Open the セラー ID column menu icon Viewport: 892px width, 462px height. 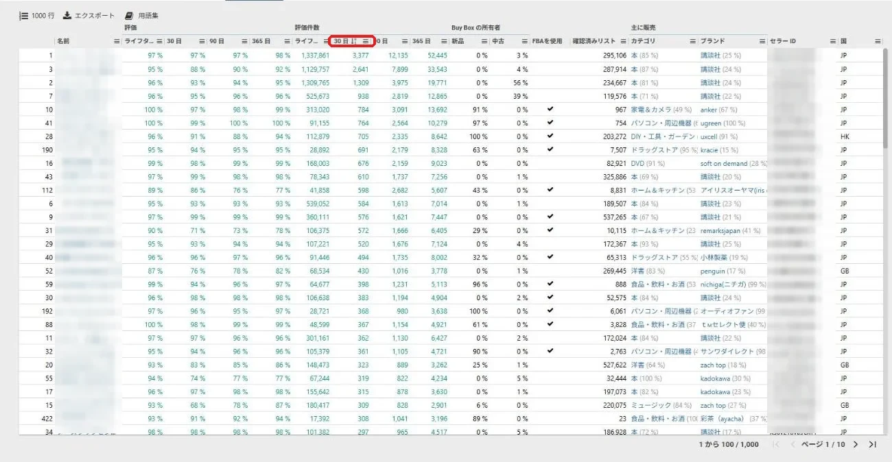coord(833,41)
